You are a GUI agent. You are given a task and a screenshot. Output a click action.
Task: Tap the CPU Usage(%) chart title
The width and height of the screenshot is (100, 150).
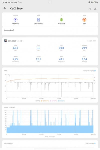coord(9,143)
